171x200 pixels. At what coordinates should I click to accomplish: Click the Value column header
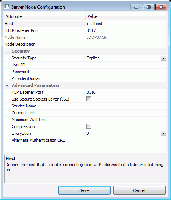[126, 16]
